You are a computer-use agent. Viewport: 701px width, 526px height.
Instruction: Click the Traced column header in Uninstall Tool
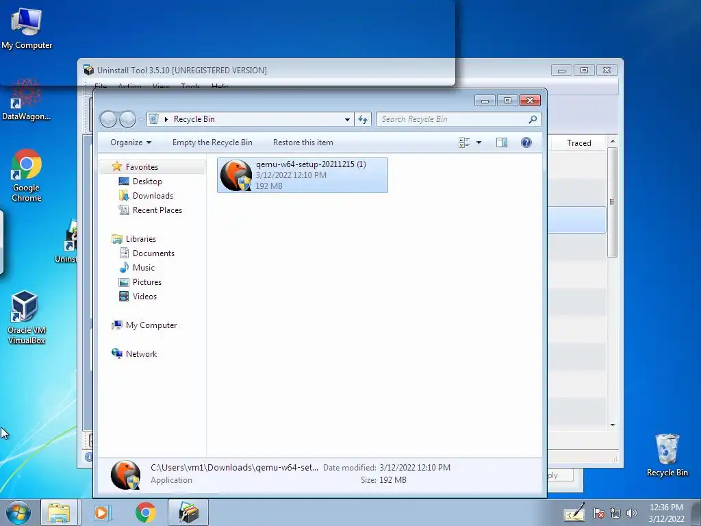579,143
